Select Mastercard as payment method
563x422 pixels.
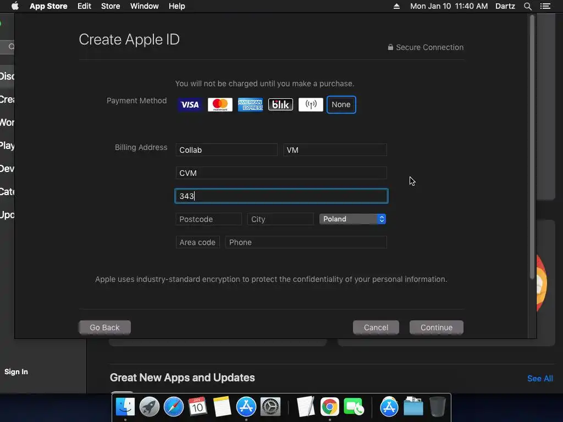(220, 104)
